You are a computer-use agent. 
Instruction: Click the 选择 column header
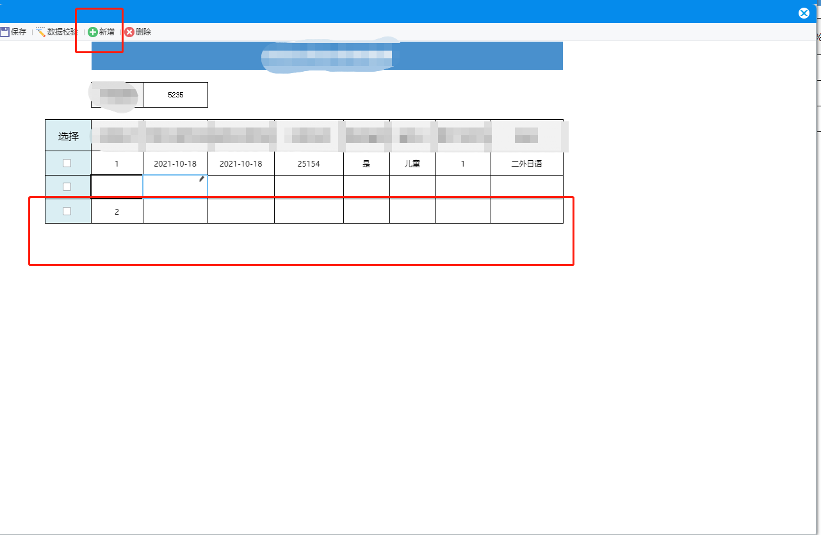click(69, 136)
